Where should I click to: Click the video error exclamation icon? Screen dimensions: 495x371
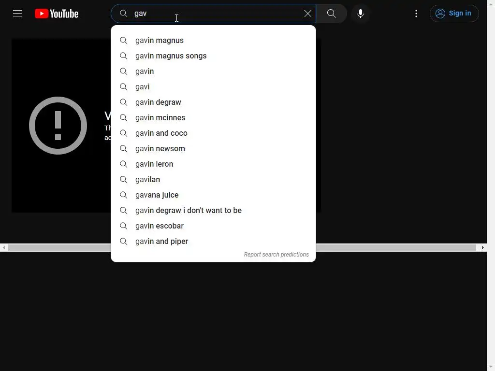tap(58, 126)
